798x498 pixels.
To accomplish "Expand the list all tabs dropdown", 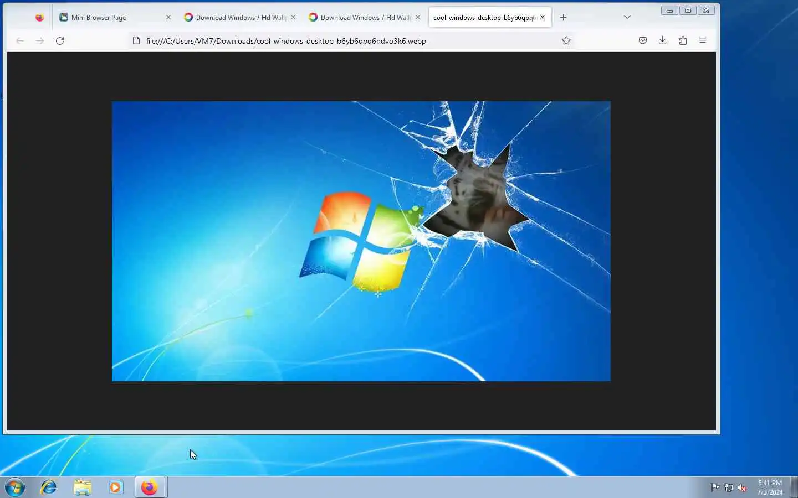I will pyautogui.click(x=627, y=17).
